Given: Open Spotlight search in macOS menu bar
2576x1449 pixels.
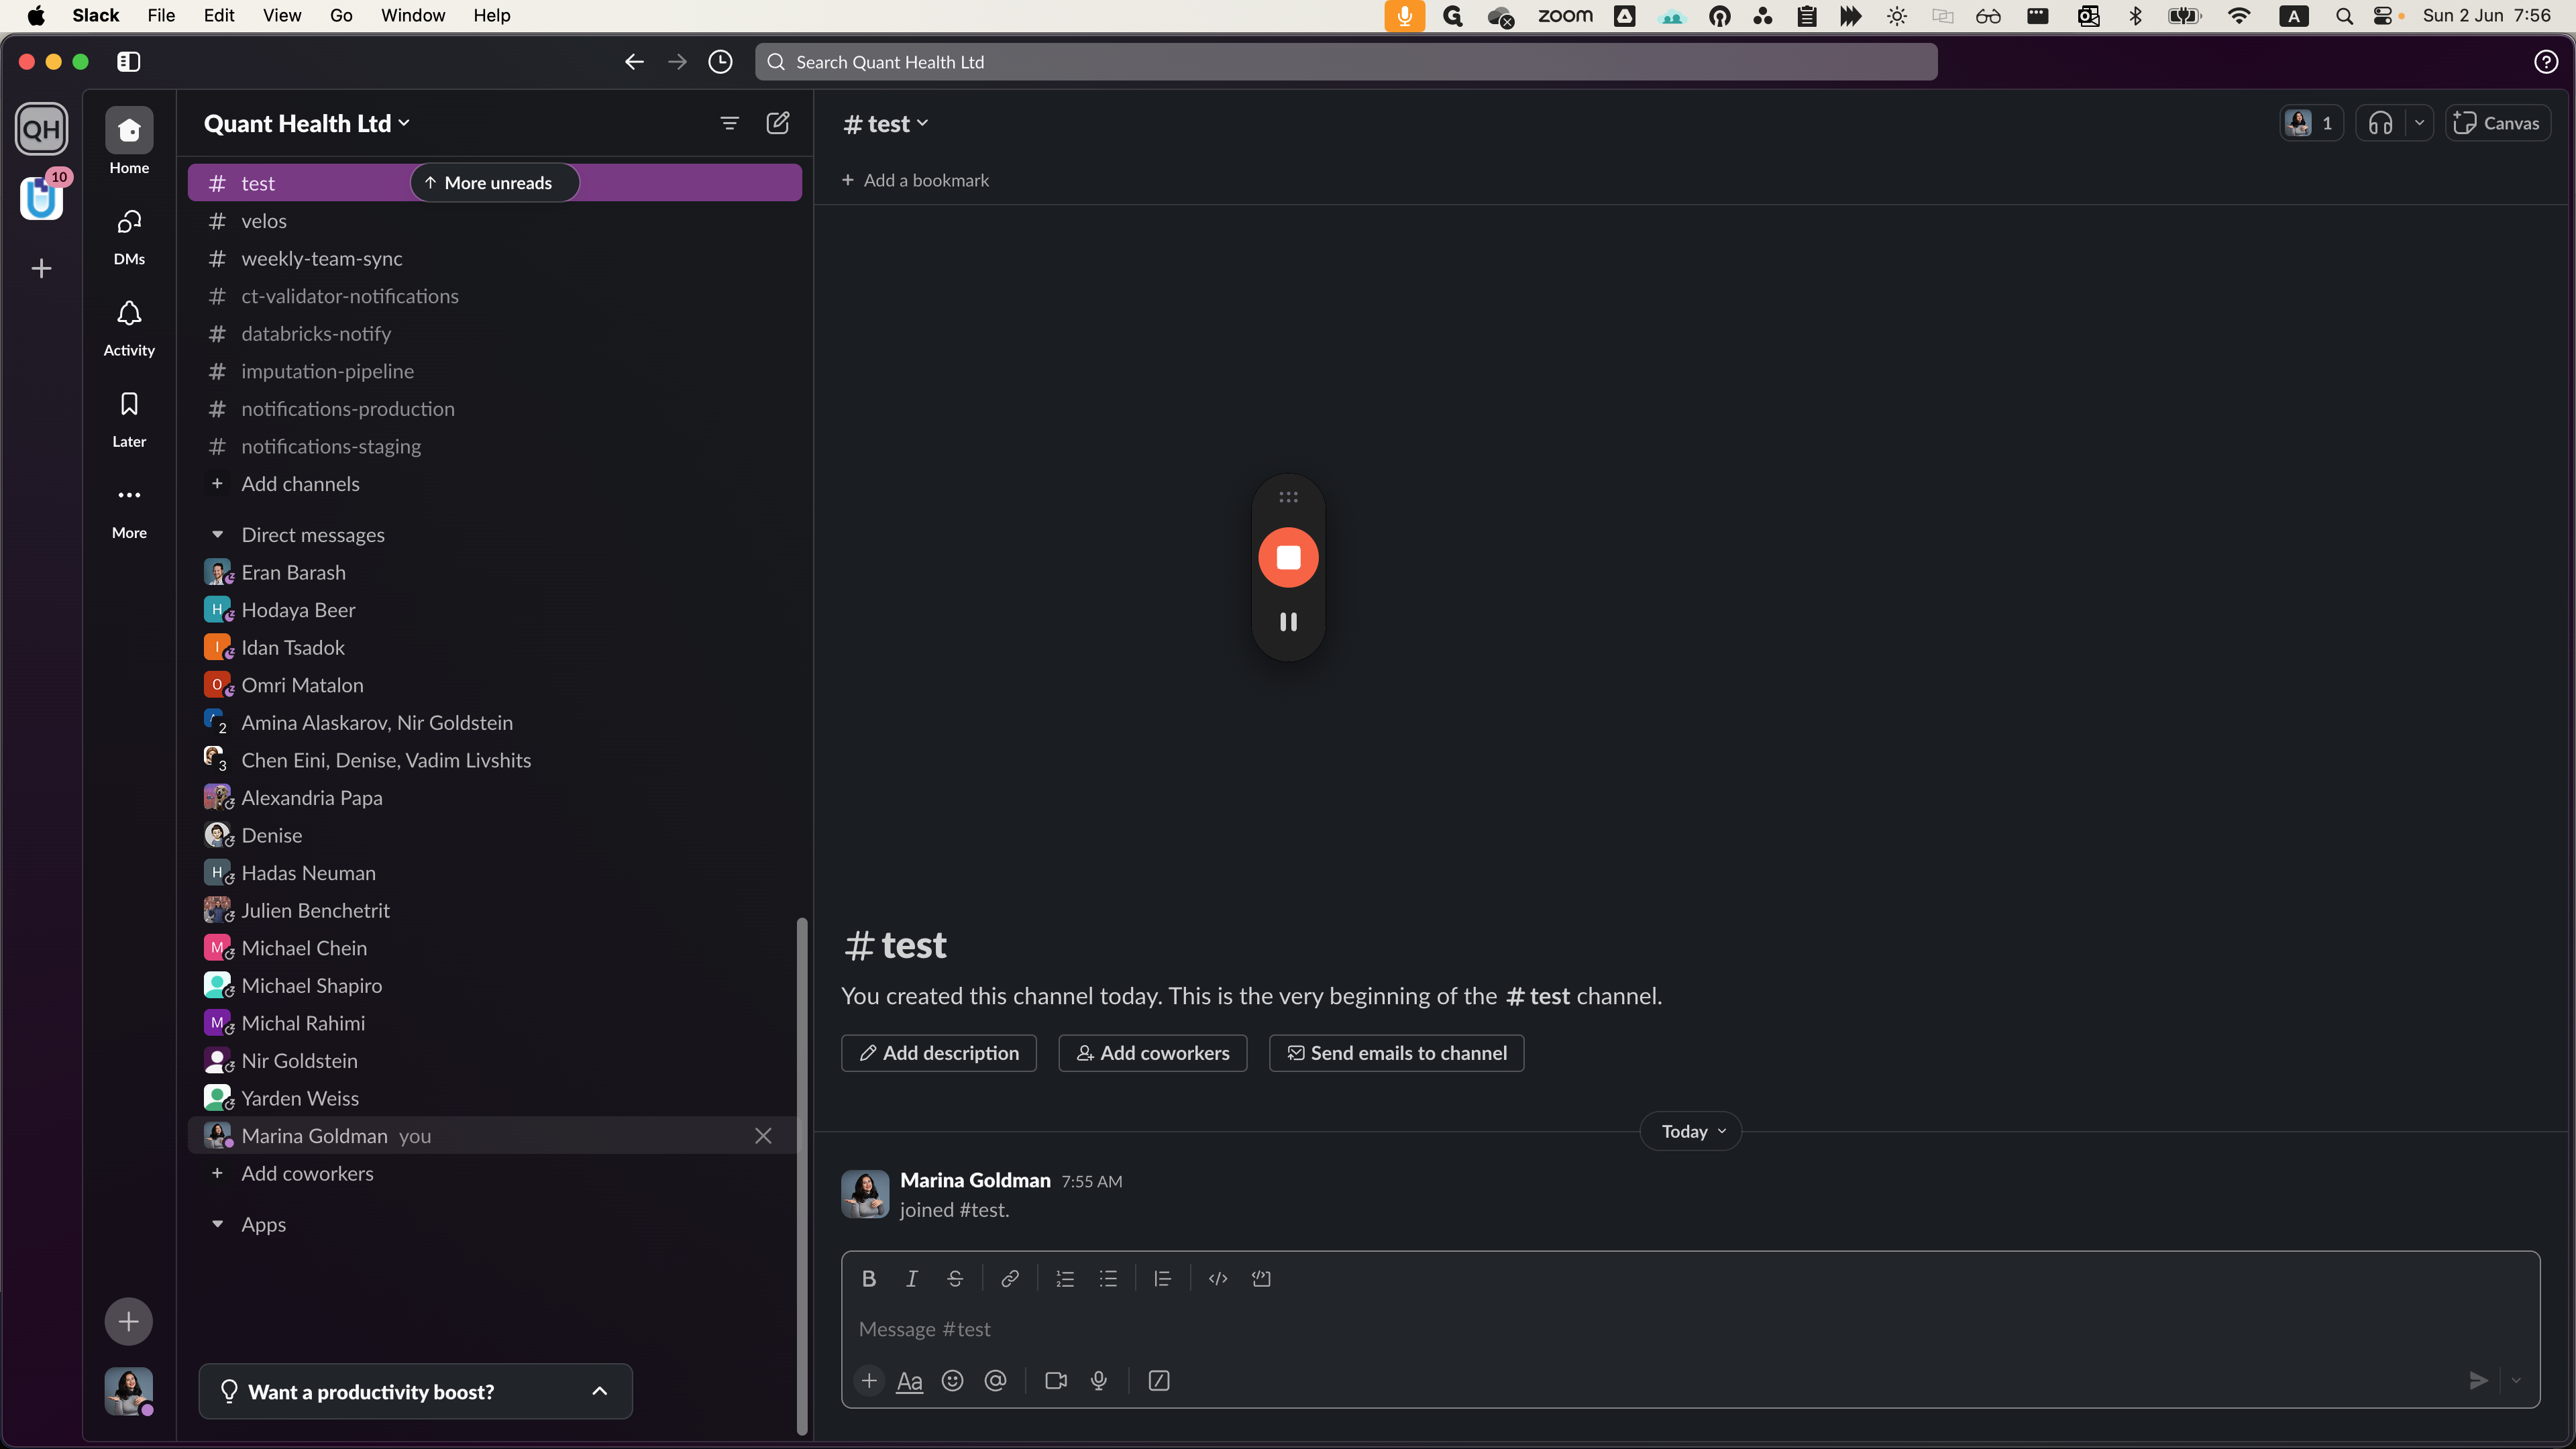Looking at the screenshot, I should pyautogui.click(x=2343, y=15).
